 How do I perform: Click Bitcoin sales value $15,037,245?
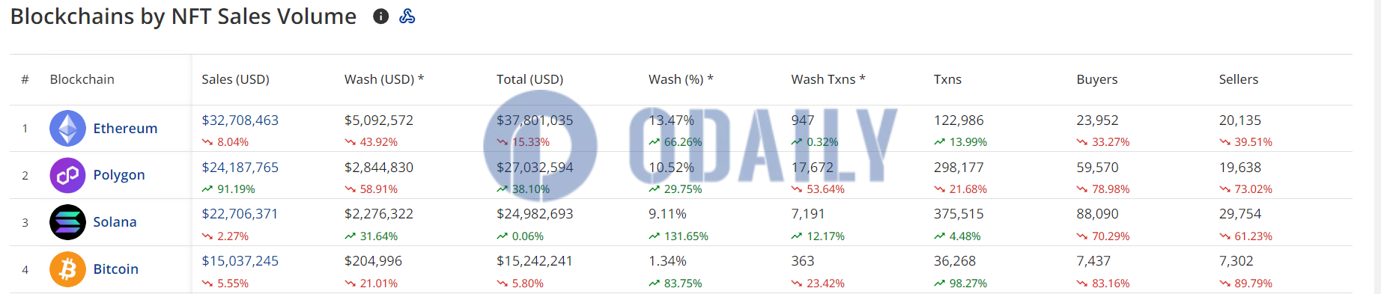[240, 261]
